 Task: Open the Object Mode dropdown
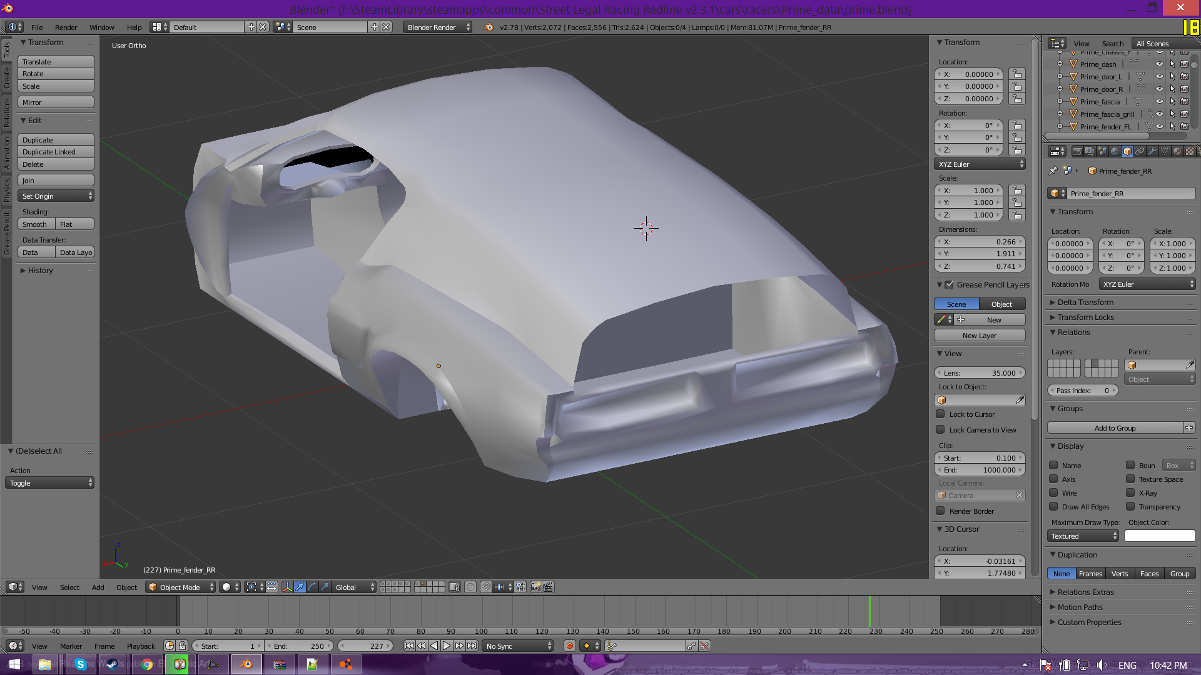coord(181,587)
